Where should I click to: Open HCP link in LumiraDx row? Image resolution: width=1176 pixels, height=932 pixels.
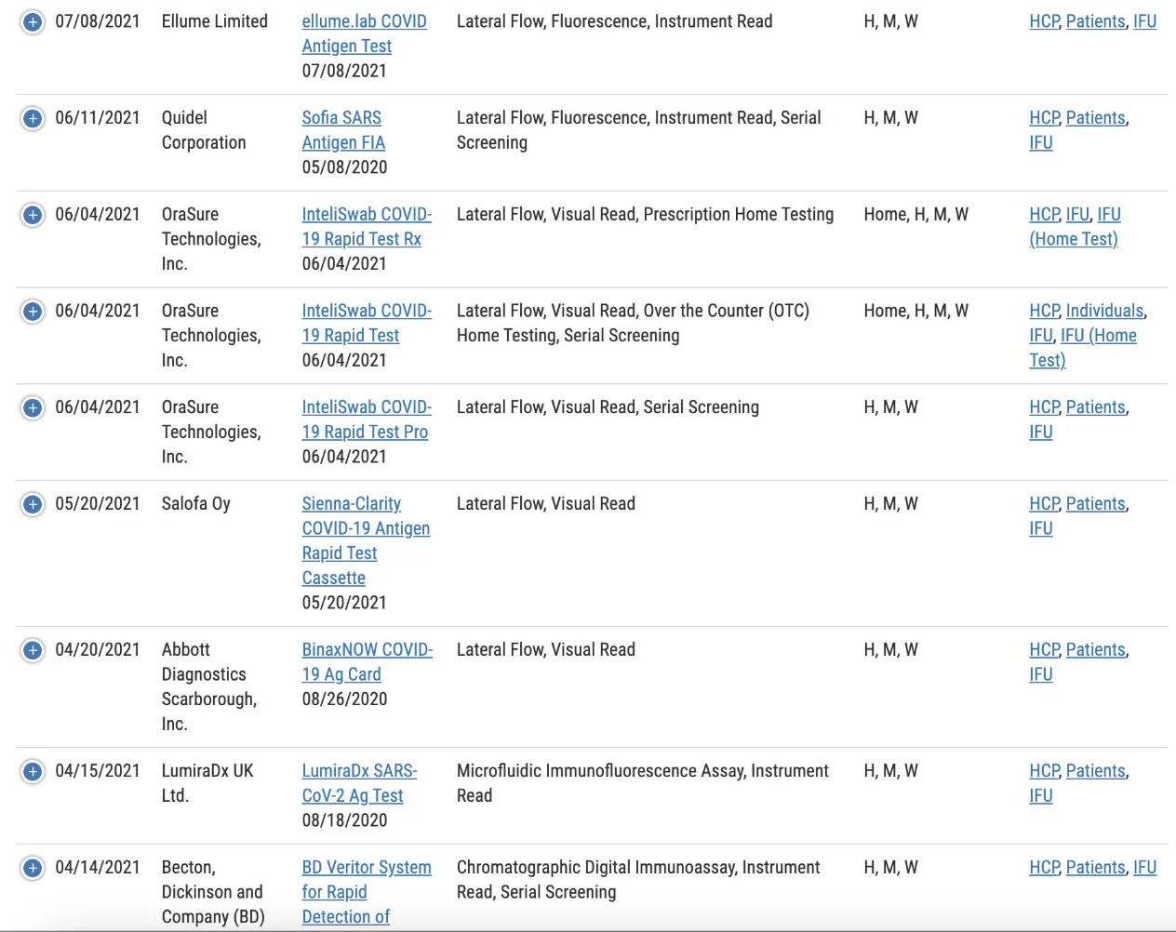click(1044, 771)
